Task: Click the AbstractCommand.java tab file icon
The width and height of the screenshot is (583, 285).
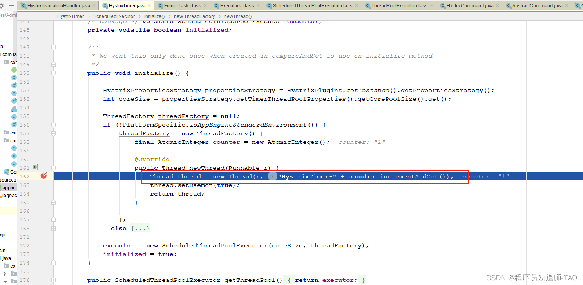Action: pyautogui.click(x=508, y=6)
